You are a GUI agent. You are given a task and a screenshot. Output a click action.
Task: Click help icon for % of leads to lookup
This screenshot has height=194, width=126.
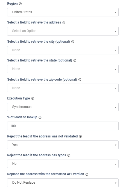(40, 117)
